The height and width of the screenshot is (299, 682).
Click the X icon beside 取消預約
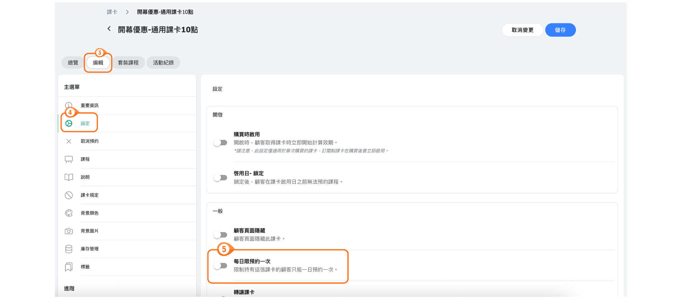[x=69, y=142]
